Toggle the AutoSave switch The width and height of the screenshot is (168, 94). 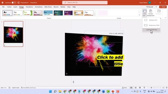pos(14,3)
